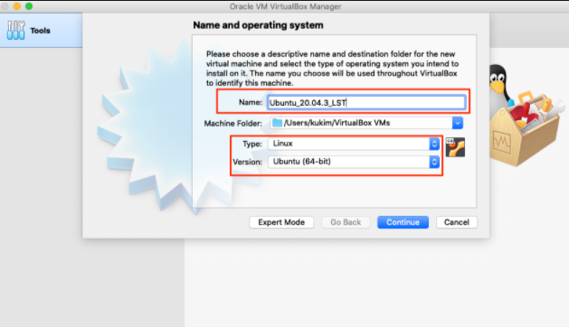Screen dimensions: 569x327
Task: Click the Machine Folder path combo box
Action: [x=366, y=123]
